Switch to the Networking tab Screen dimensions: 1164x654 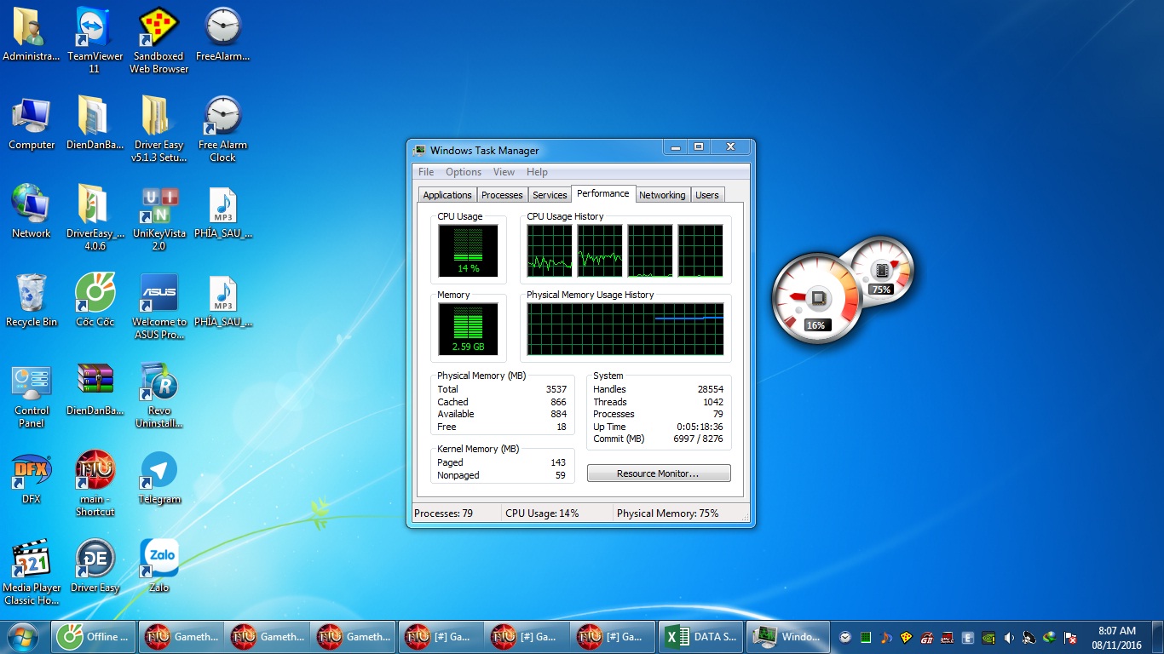662,195
